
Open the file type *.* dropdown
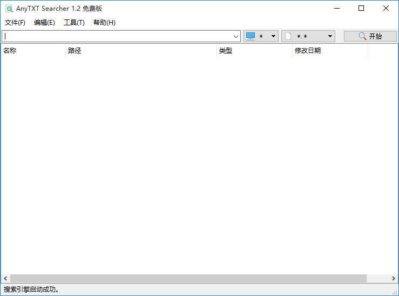(x=308, y=36)
